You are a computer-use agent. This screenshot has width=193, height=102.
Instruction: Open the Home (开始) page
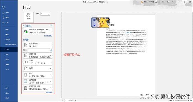[9, 13]
